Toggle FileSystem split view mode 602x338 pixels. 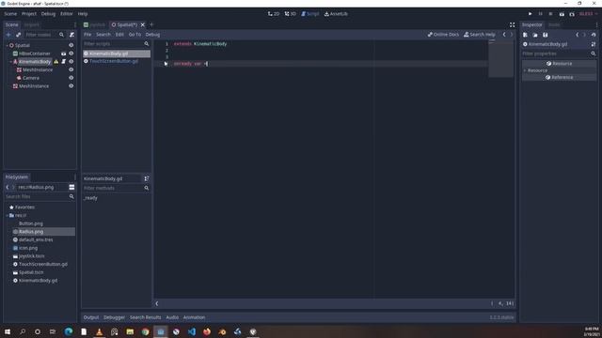pyautogui.click(x=71, y=187)
